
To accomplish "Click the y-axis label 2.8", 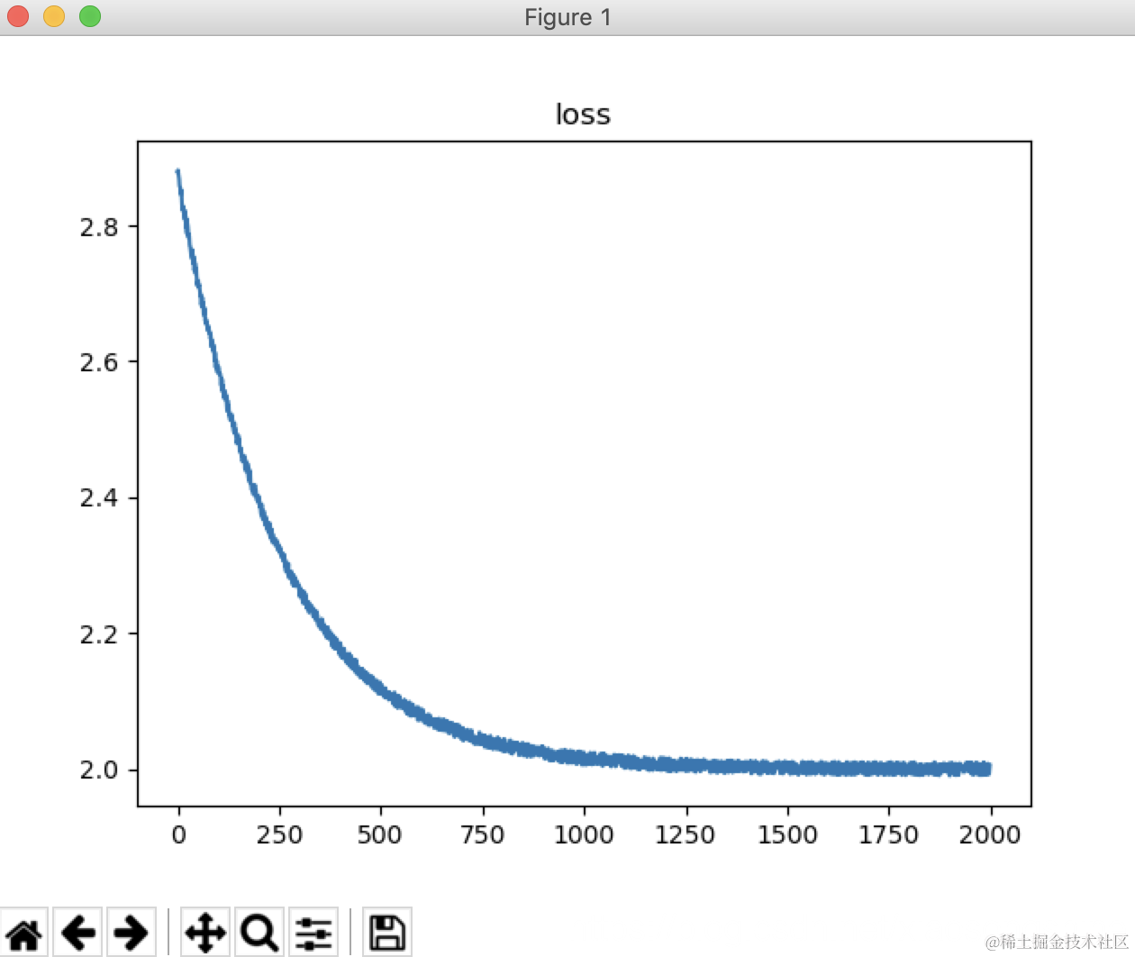I will click(x=98, y=227).
